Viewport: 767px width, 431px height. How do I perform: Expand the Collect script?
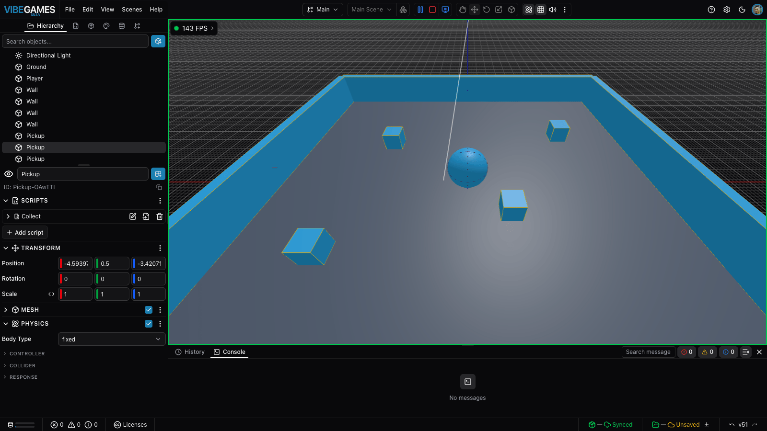tap(8, 216)
